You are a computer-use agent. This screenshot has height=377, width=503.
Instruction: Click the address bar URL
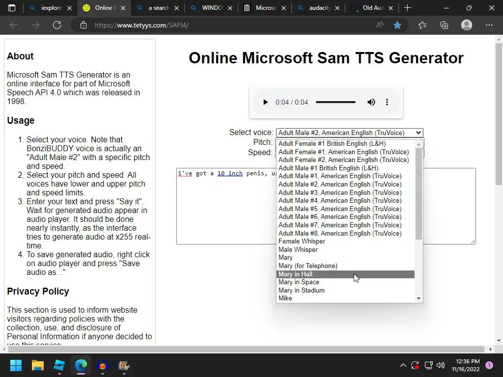(141, 25)
